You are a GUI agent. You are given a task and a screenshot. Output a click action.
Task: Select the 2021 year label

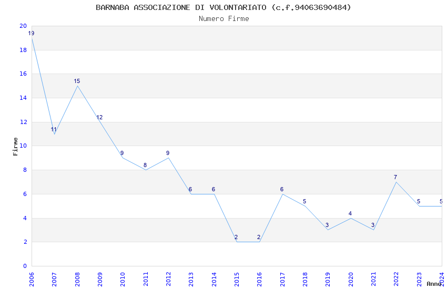click(373, 279)
